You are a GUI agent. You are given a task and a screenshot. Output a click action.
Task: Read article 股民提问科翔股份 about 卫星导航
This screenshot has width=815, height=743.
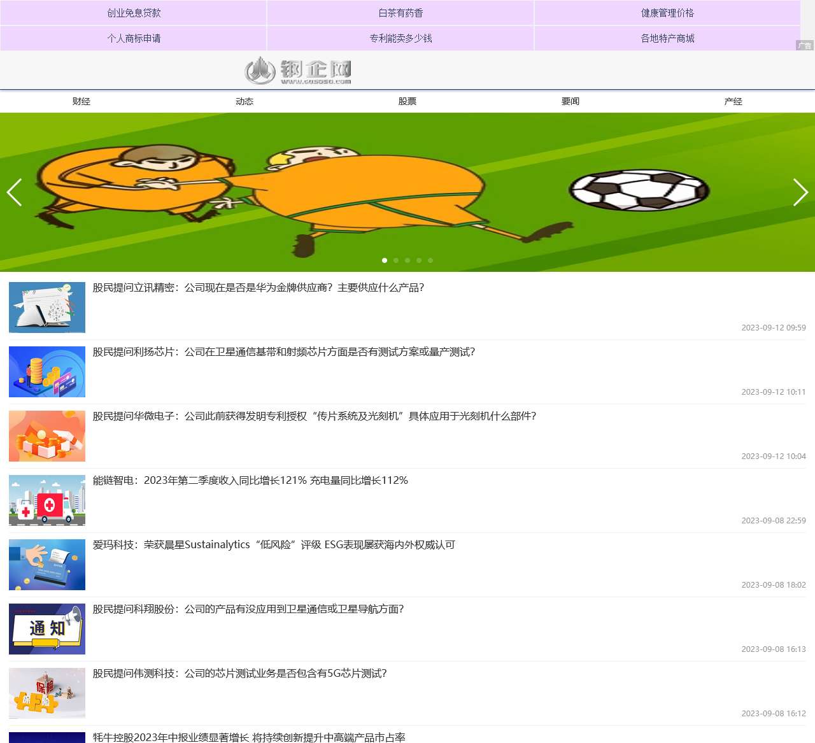[x=248, y=609]
